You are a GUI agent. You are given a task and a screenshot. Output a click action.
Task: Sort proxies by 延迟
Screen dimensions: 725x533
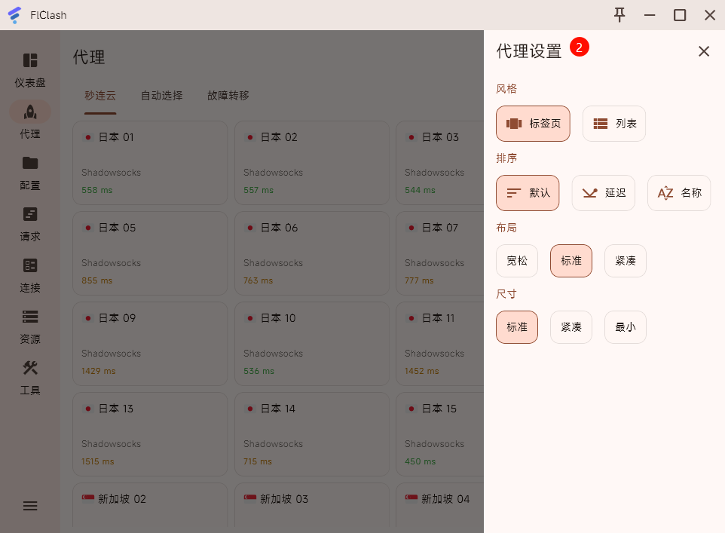coord(604,193)
